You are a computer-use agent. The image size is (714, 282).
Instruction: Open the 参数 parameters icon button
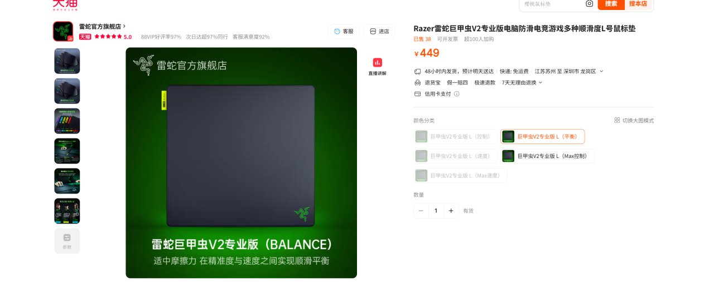click(x=67, y=241)
